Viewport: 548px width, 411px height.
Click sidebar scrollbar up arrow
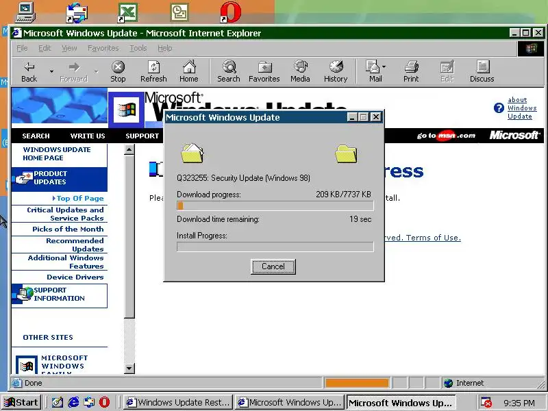[x=129, y=150]
